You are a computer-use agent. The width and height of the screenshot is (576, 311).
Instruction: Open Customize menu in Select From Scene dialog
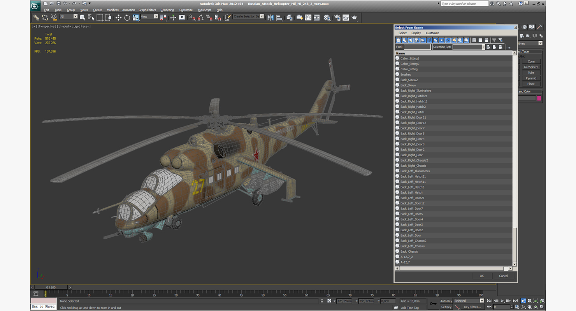coord(432,33)
